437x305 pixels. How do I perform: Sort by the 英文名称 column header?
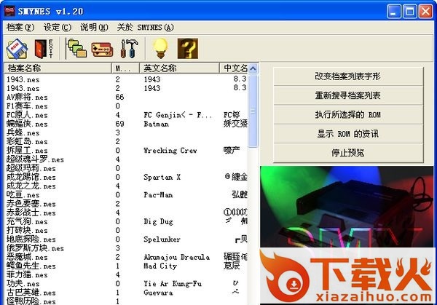click(179, 68)
